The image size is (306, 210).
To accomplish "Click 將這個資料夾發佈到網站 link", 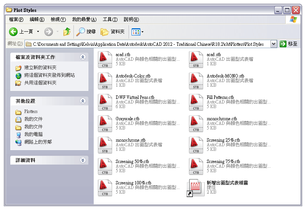I will pyautogui.click(x=49, y=75).
